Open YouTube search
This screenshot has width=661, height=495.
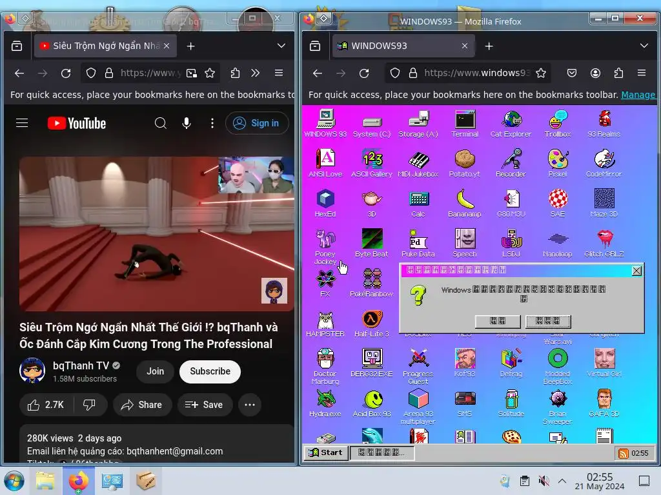tap(161, 123)
